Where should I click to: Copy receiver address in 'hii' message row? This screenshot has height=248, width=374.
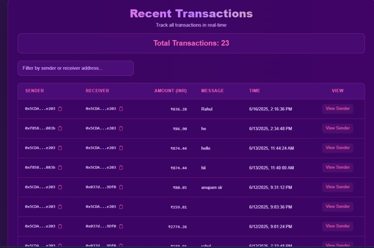pyautogui.click(x=121, y=167)
